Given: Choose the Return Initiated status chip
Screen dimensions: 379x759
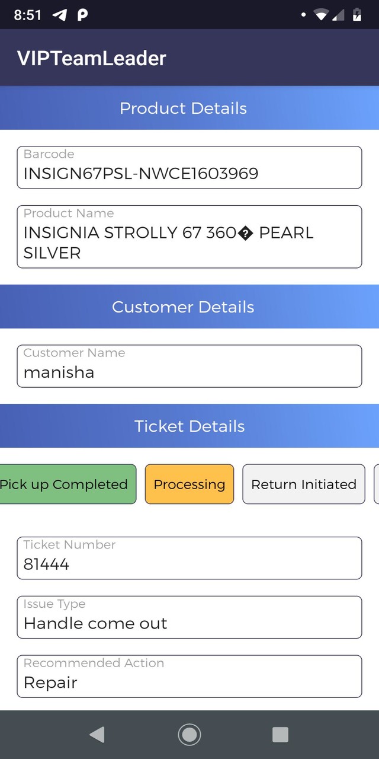Looking at the screenshot, I should [304, 484].
